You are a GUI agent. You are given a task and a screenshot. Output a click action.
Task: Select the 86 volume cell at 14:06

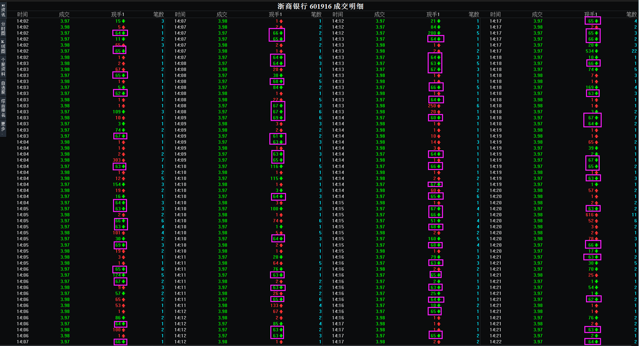[x=120, y=318]
